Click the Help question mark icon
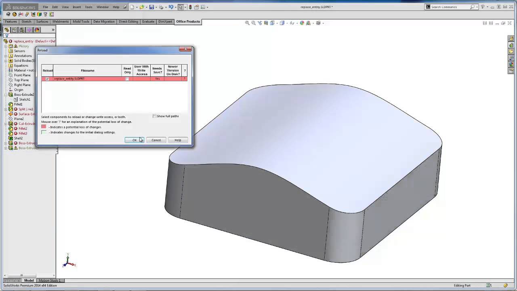Image resolution: width=517 pixels, height=291 pixels. click(x=482, y=7)
